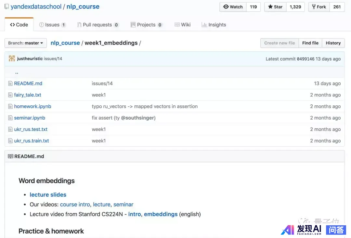Go to yandexdataschool owner page
The width and height of the screenshot is (351, 238).
(36, 7)
